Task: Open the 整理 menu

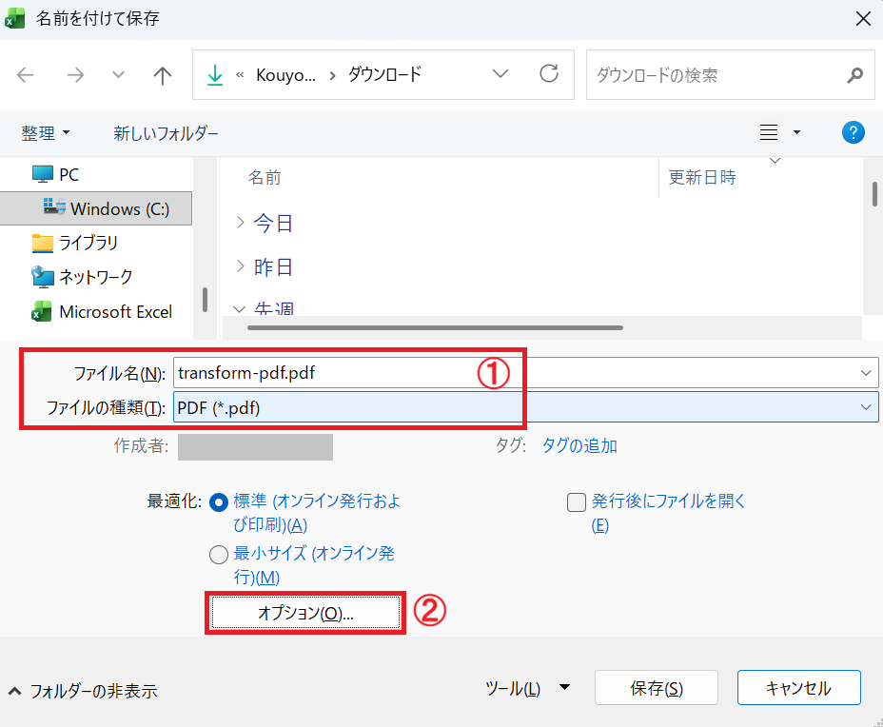Action: coord(45,133)
